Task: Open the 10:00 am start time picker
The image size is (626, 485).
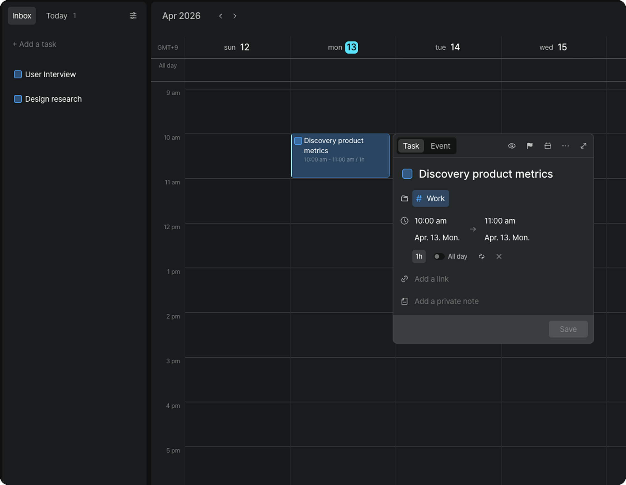Action: pyautogui.click(x=430, y=221)
